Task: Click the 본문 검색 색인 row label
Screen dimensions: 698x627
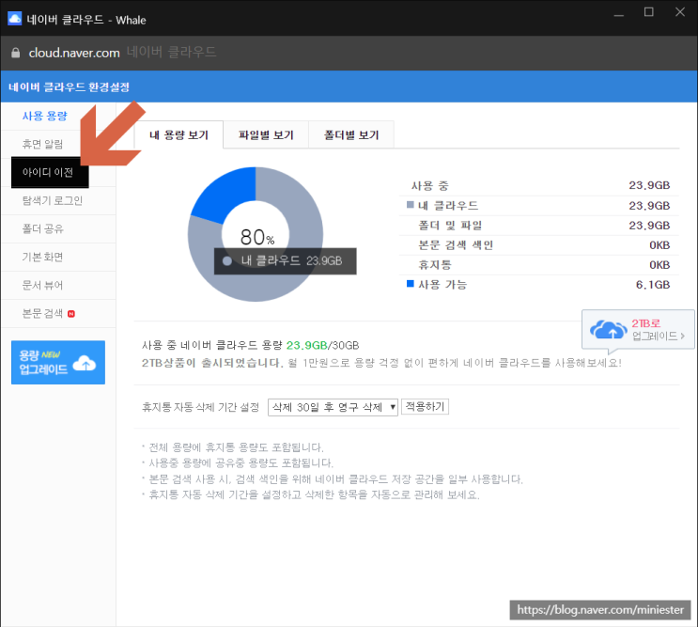Action: 456,245
